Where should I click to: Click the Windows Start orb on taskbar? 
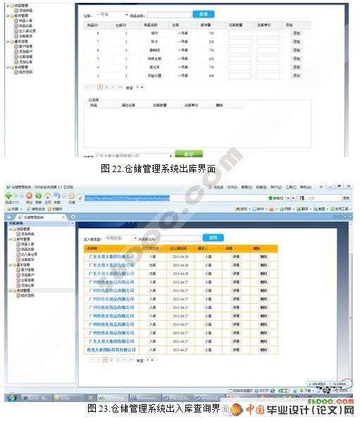(11, 397)
